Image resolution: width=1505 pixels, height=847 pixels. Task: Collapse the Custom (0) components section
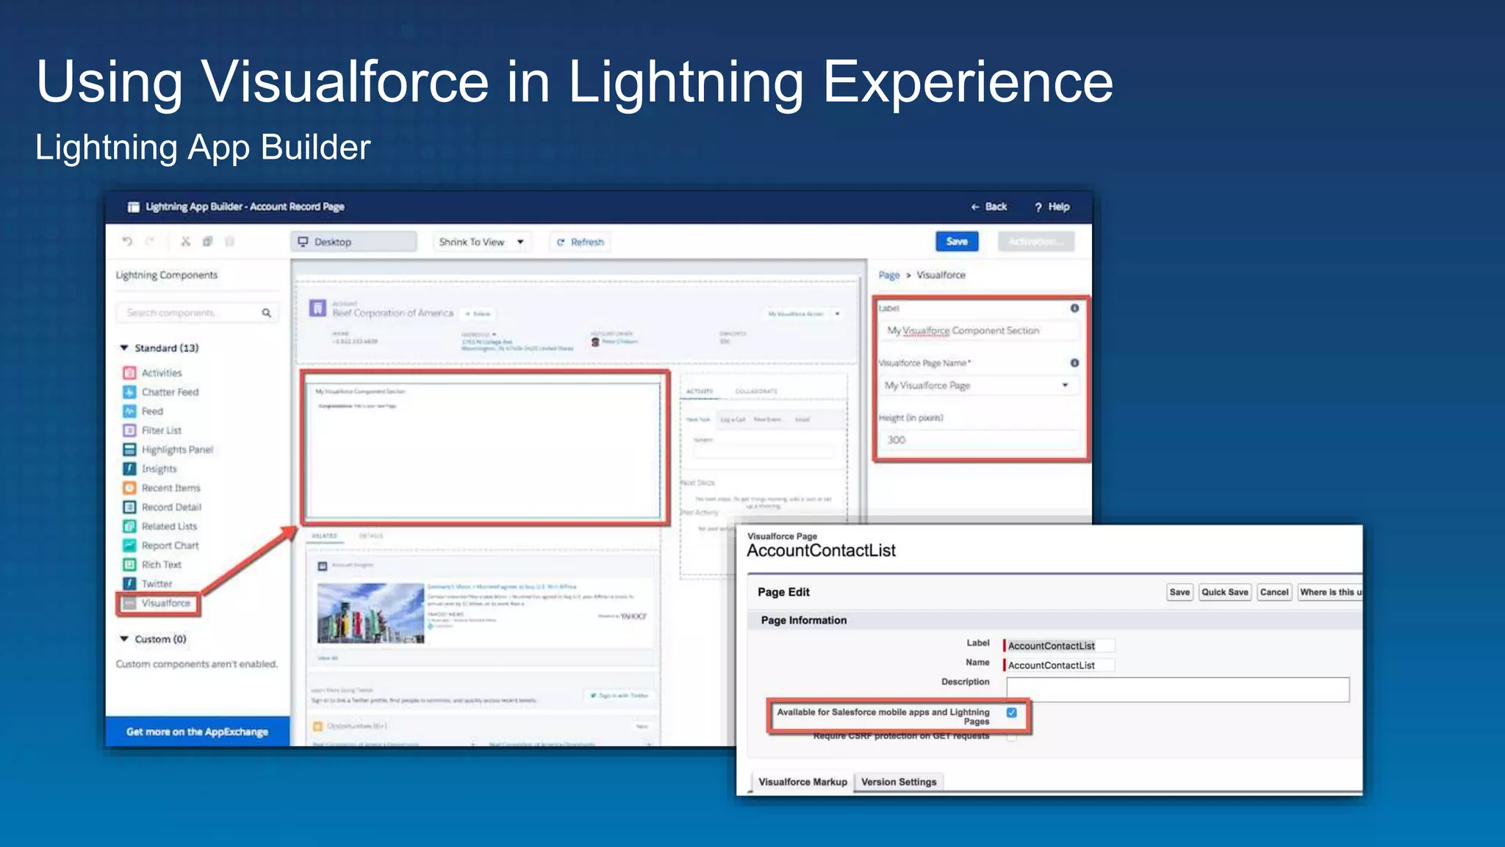coord(124,639)
